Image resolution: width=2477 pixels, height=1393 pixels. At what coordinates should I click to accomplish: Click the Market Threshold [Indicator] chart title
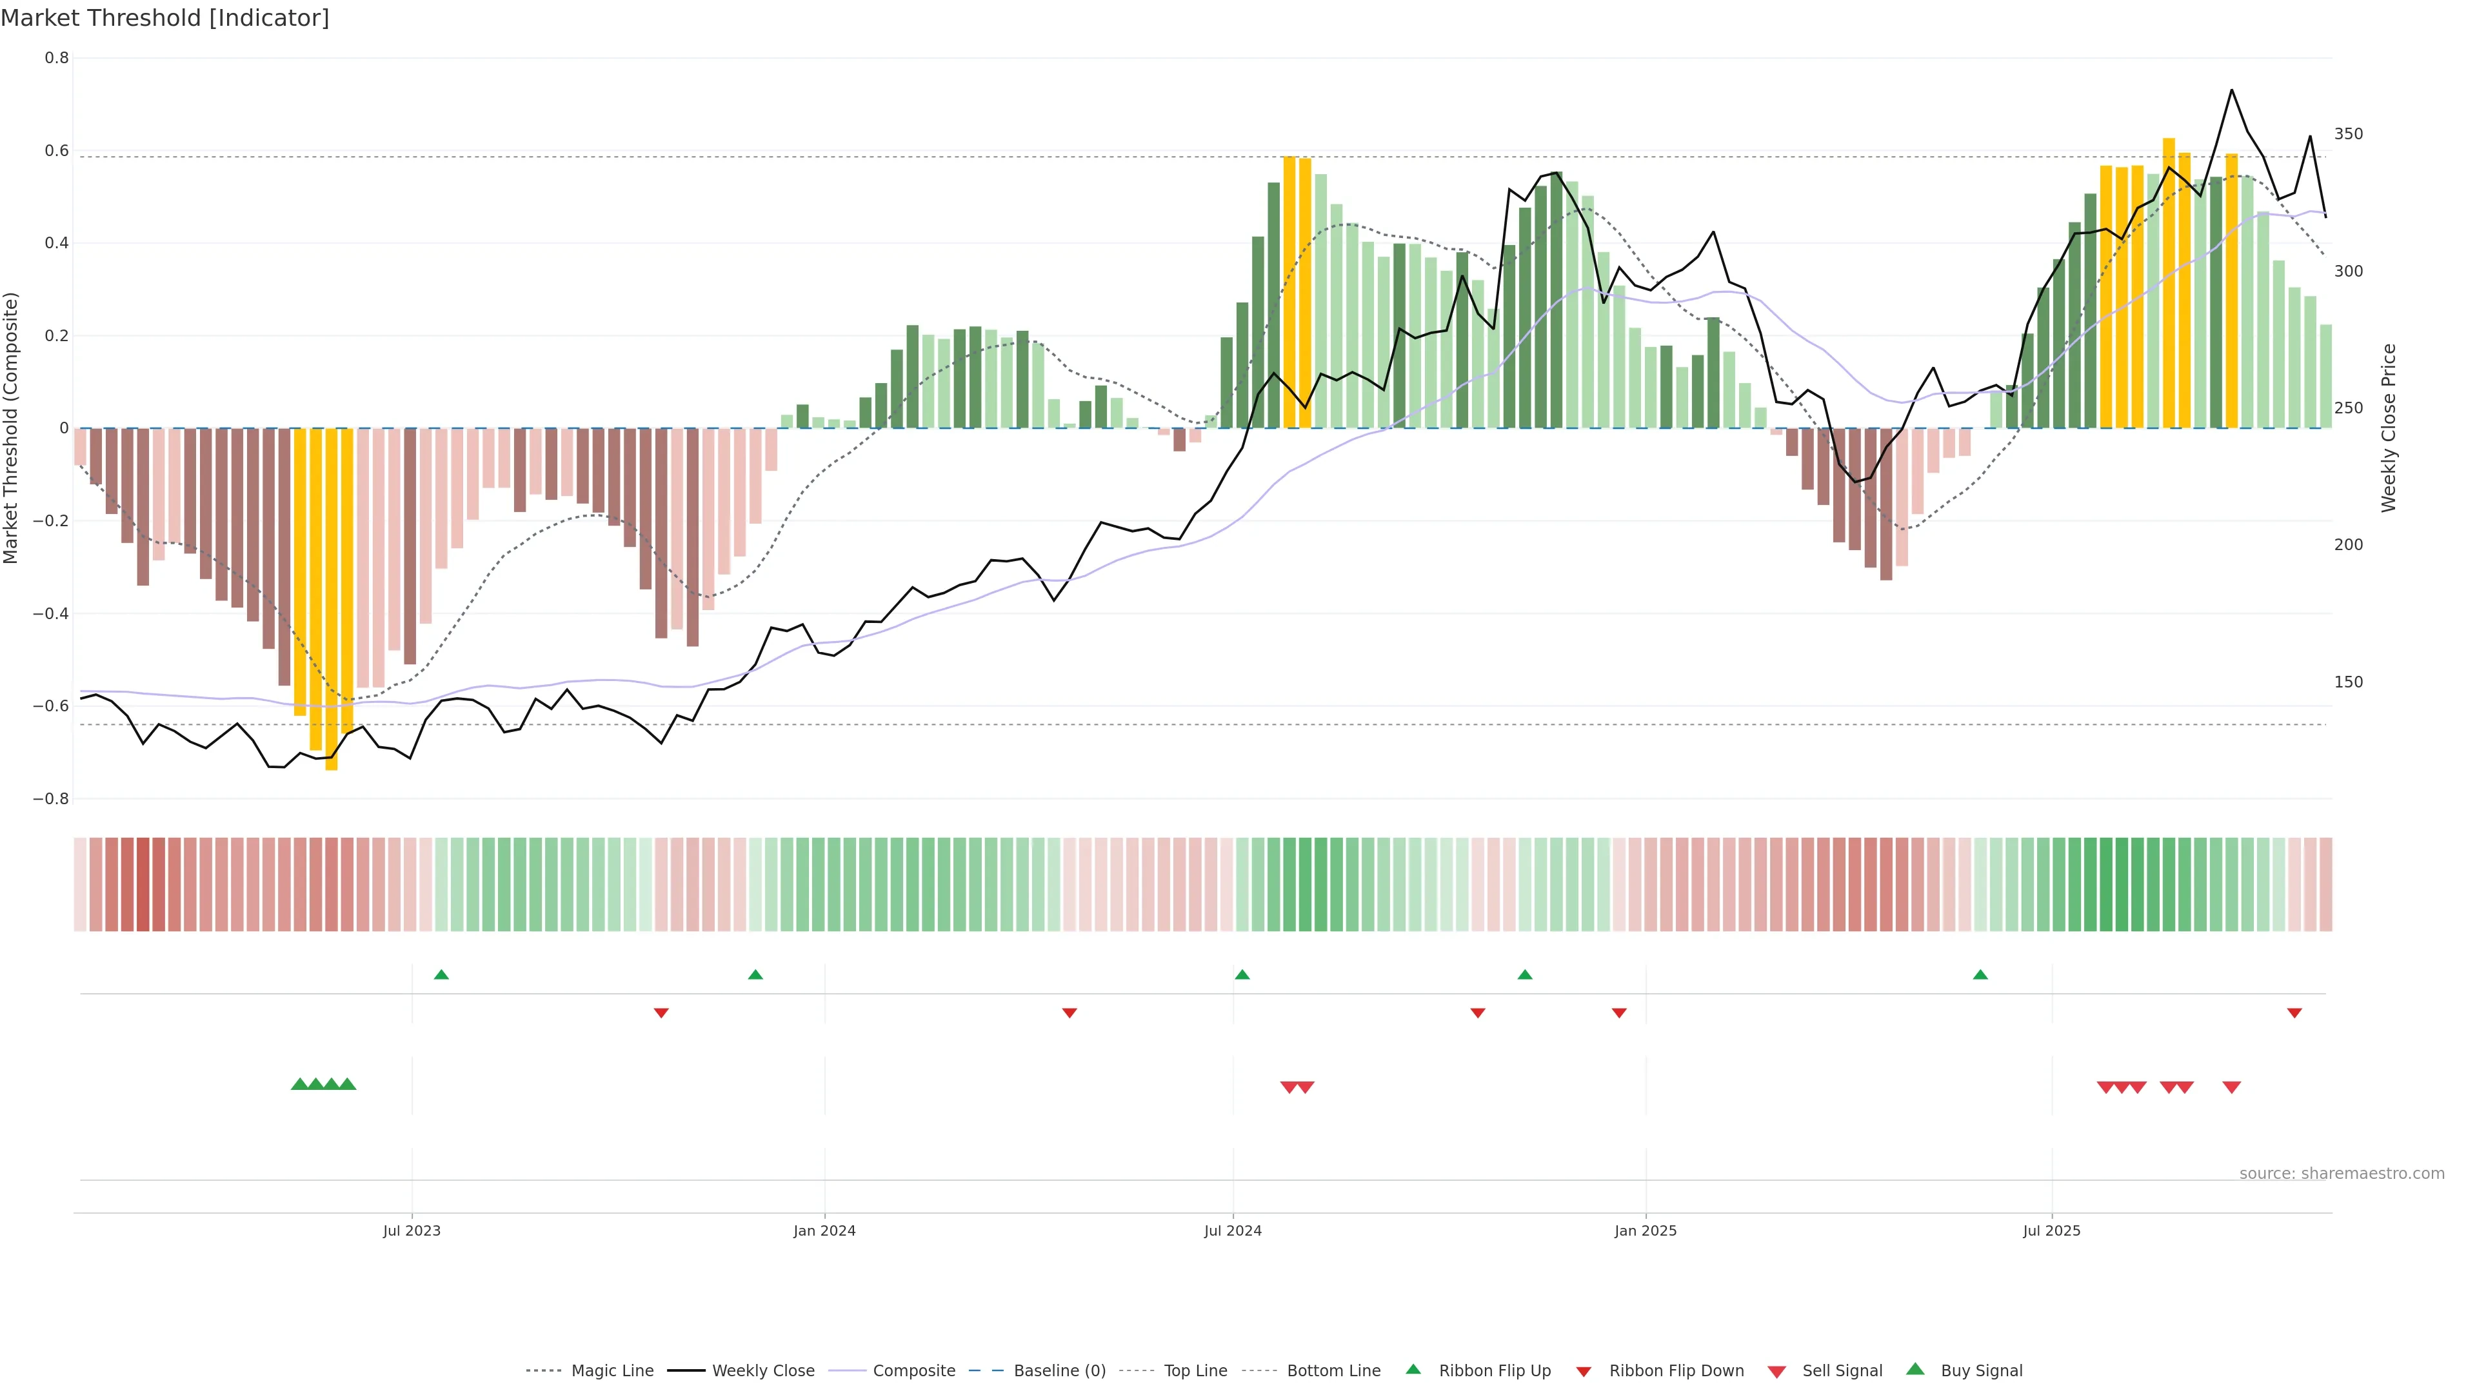tap(164, 18)
